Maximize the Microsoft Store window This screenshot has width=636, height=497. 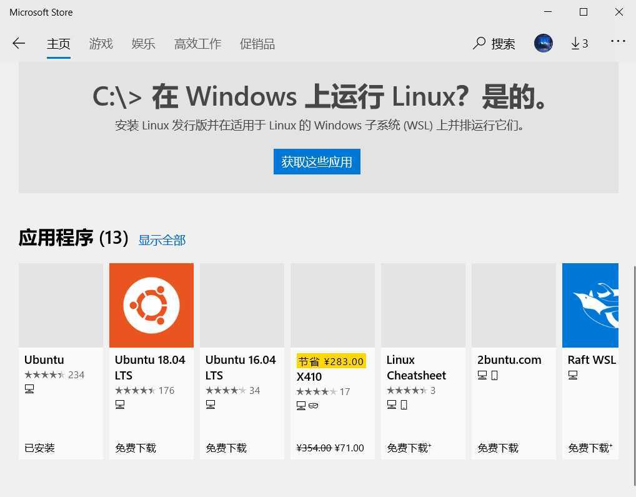pos(584,12)
